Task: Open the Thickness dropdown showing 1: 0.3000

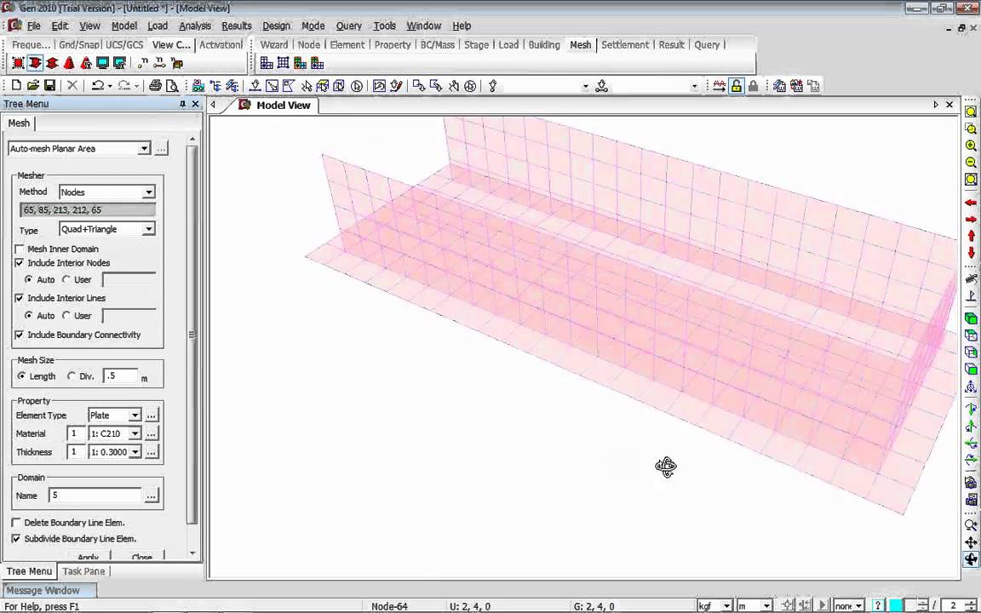Action: [x=135, y=451]
